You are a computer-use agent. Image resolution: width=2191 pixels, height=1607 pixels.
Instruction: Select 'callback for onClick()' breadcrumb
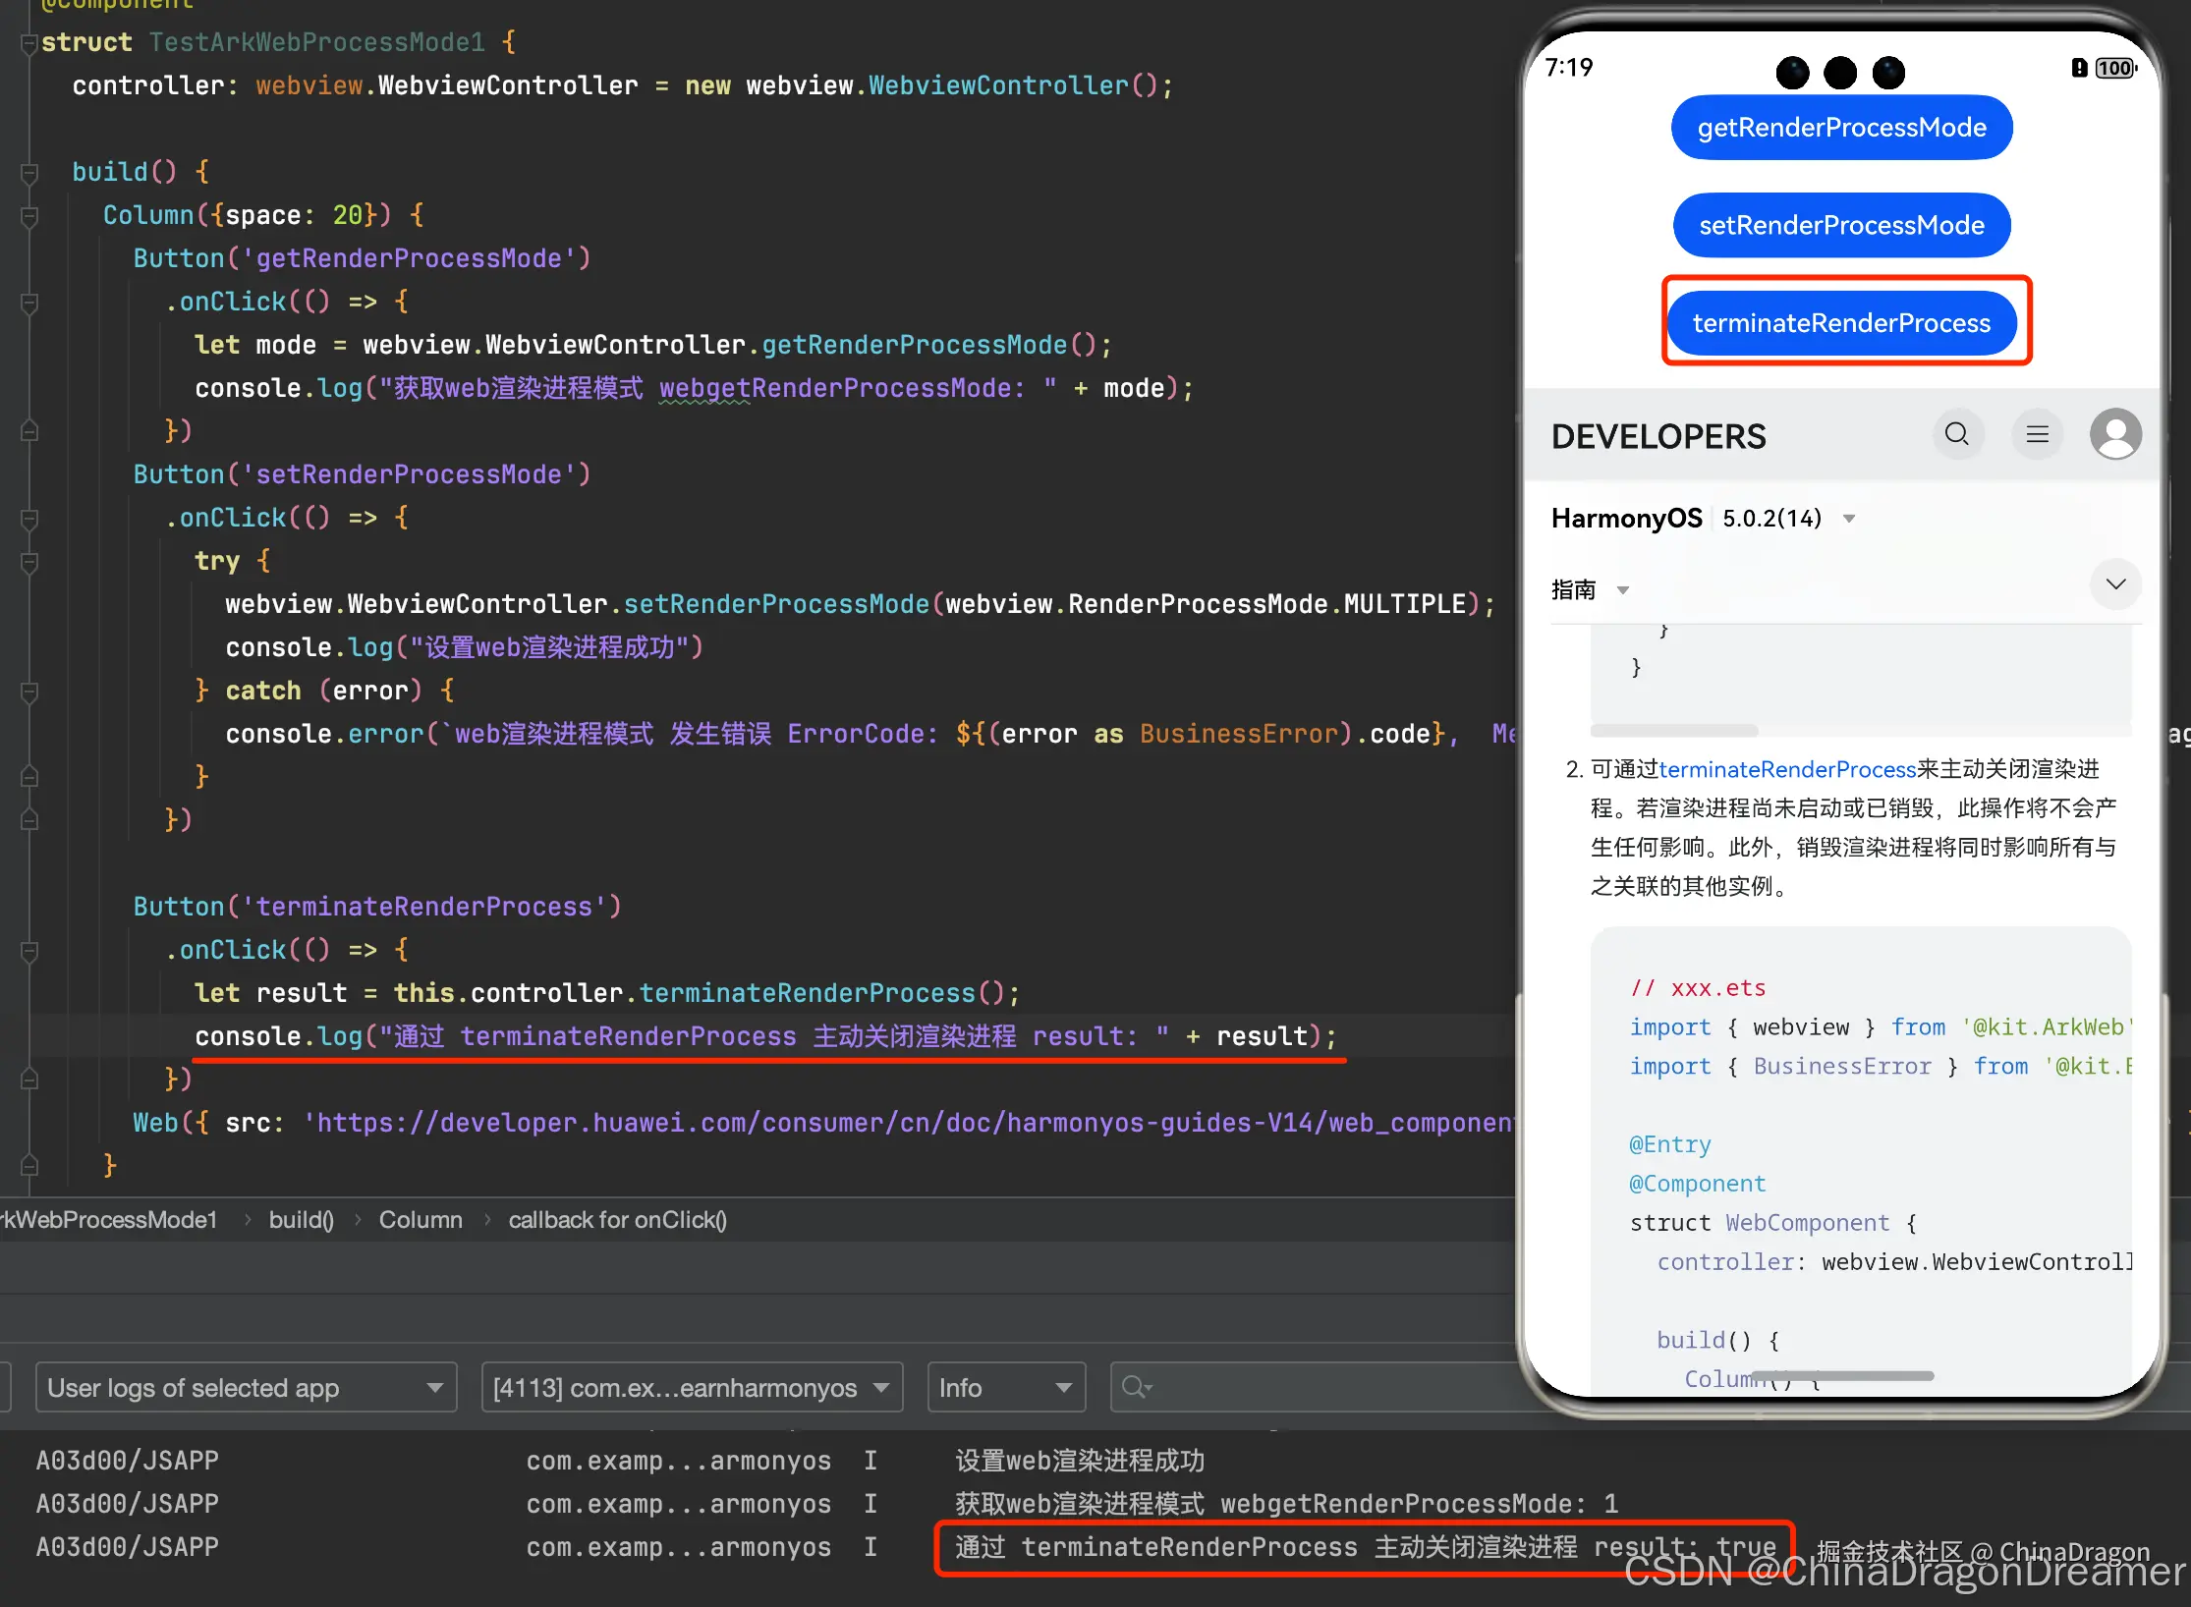[617, 1220]
